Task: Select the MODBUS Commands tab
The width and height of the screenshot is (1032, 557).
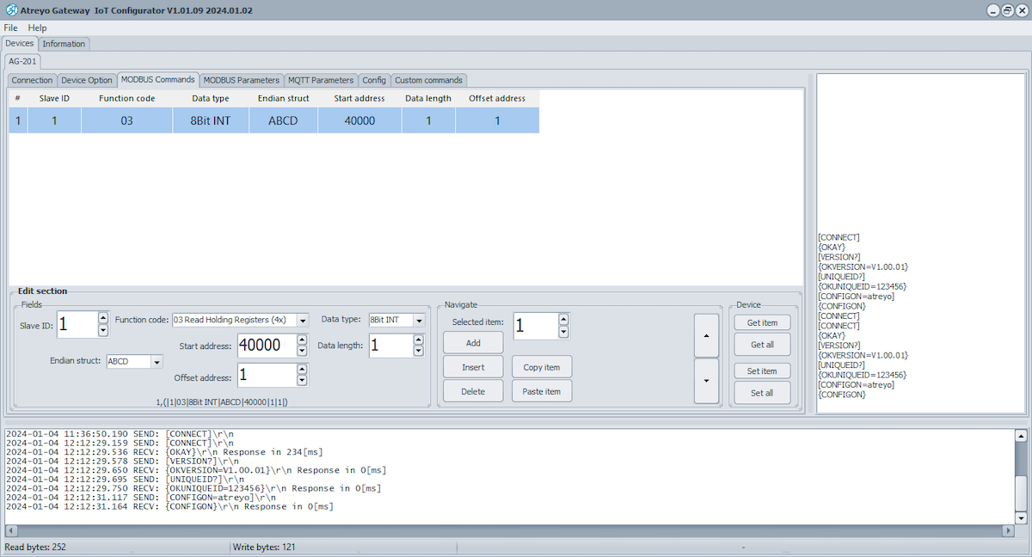Action: pos(157,79)
